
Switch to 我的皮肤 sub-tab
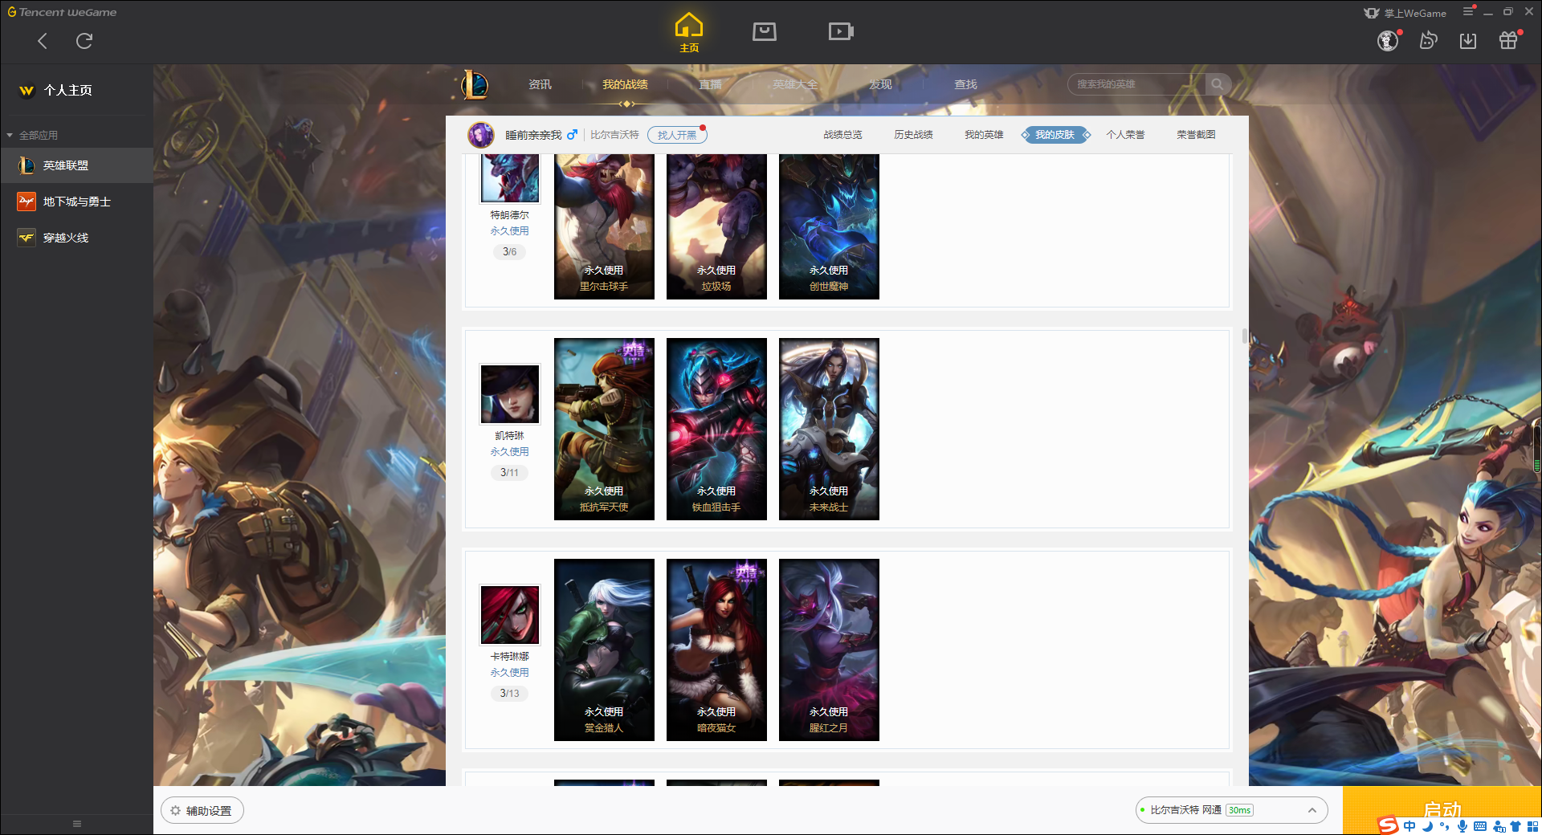(1055, 135)
